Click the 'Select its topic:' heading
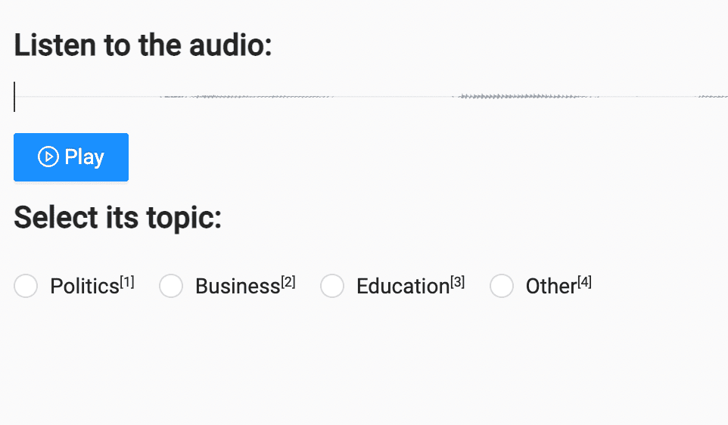 click(118, 218)
